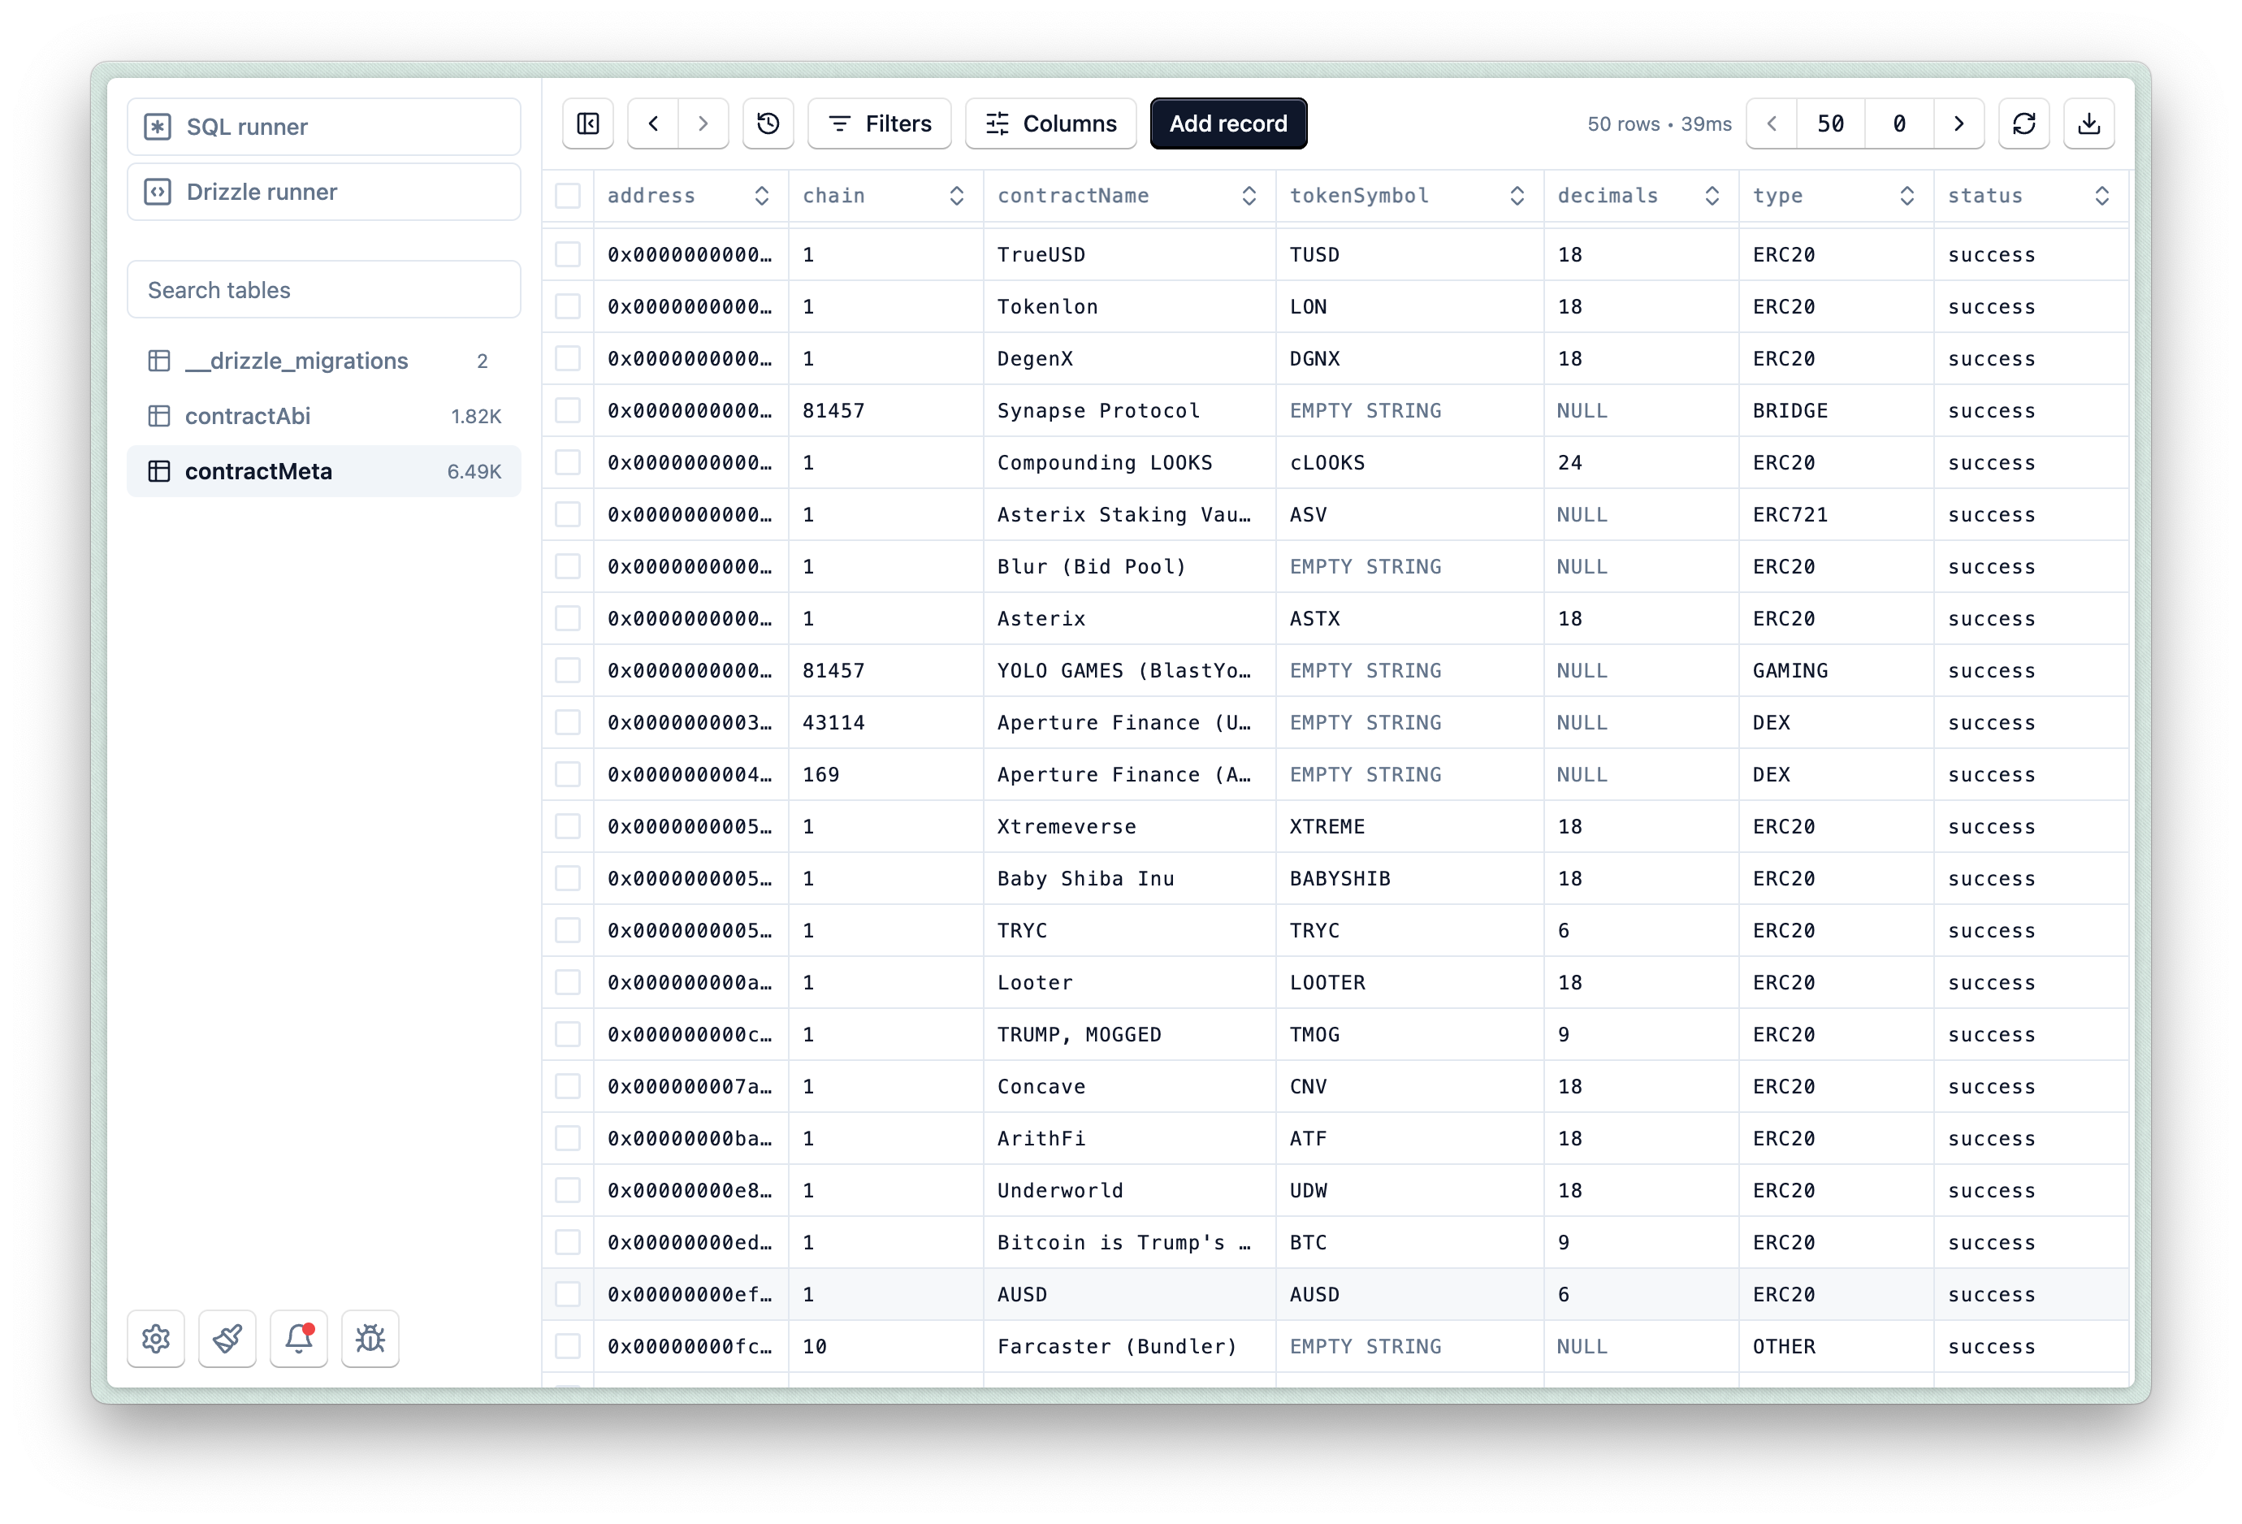Open the contractAbi table
This screenshot has height=1524, width=2242.
pyautogui.click(x=324, y=416)
